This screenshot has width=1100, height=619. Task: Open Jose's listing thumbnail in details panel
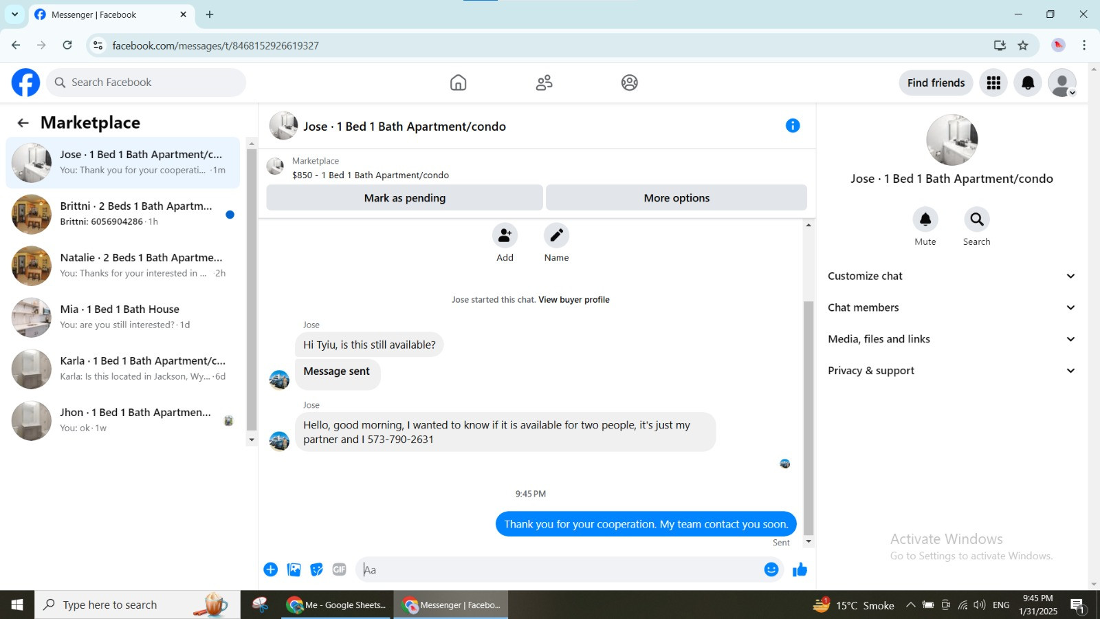pyautogui.click(x=951, y=140)
